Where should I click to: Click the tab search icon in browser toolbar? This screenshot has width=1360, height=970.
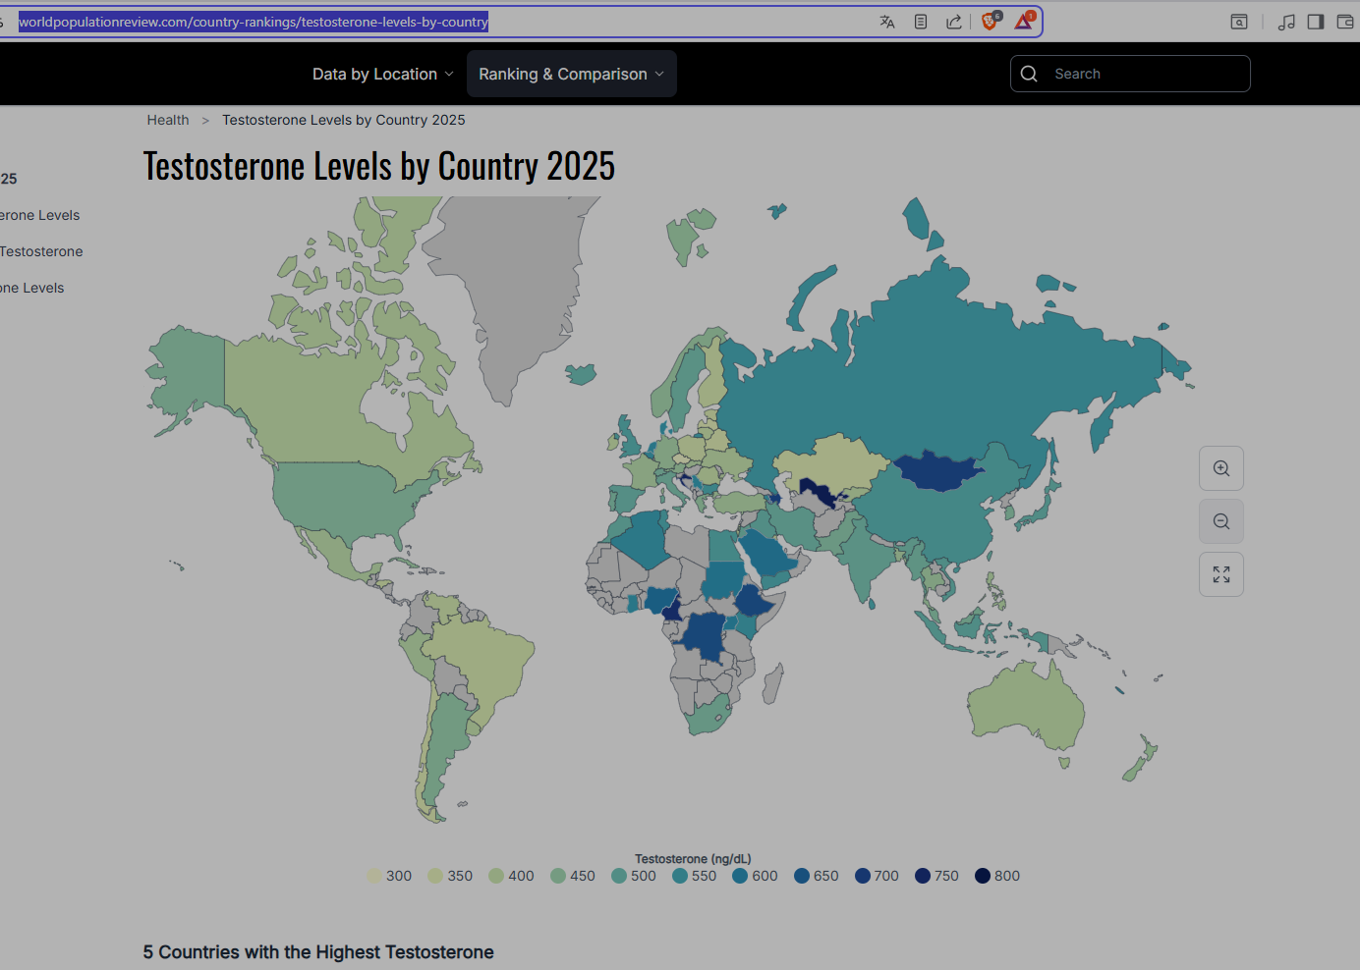coord(1239,22)
